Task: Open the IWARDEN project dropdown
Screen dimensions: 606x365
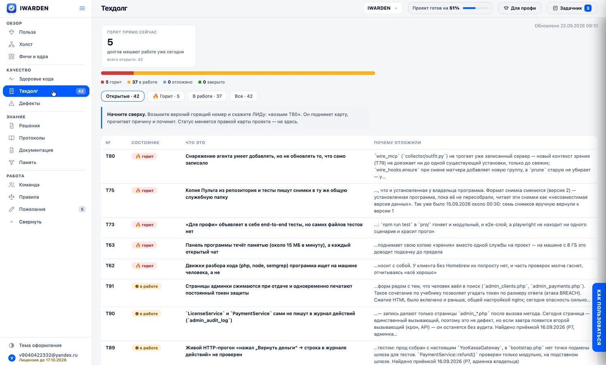Action: [383, 8]
